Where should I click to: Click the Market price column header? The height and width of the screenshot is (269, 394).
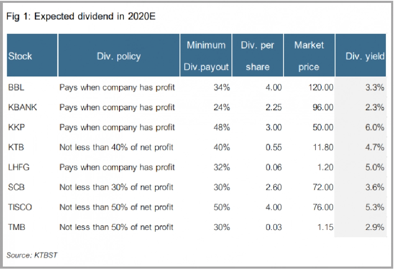pyautogui.click(x=309, y=56)
